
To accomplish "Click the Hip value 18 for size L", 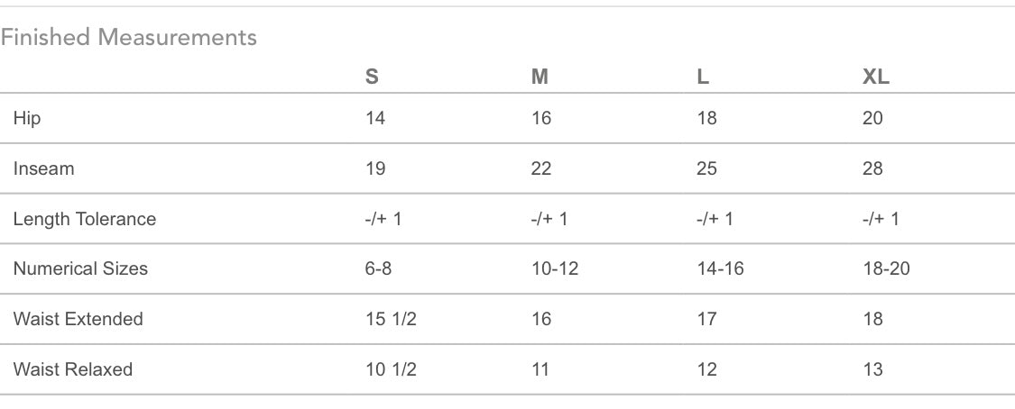I will point(706,118).
